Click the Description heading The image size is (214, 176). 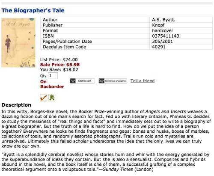pos(16,105)
